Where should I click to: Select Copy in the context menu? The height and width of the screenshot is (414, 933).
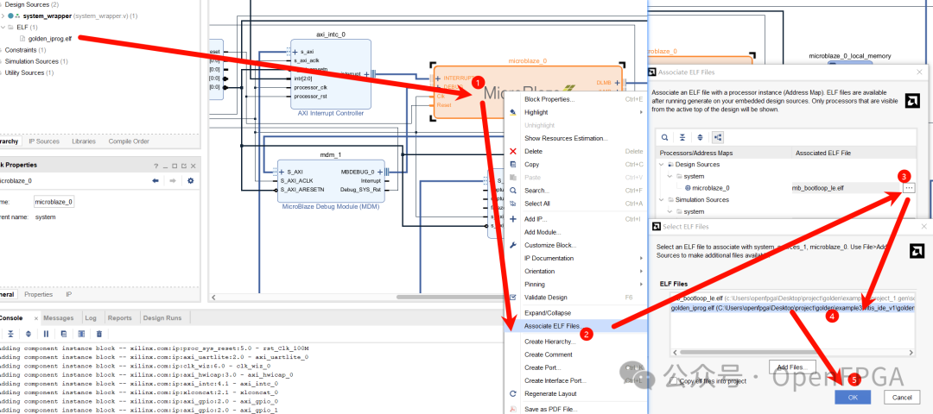click(x=575, y=165)
